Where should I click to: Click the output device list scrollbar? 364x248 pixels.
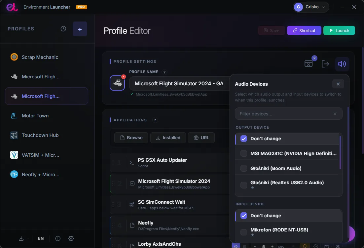[340, 153]
